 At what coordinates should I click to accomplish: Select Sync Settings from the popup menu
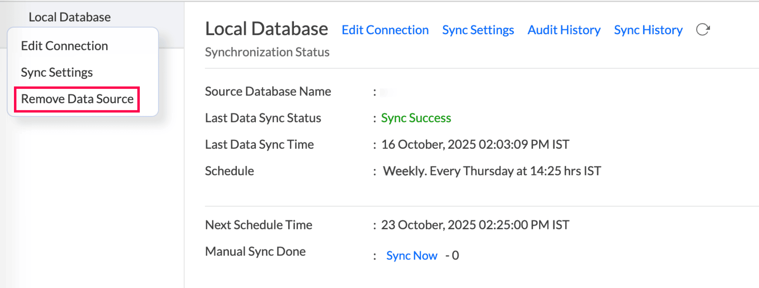click(x=57, y=72)
